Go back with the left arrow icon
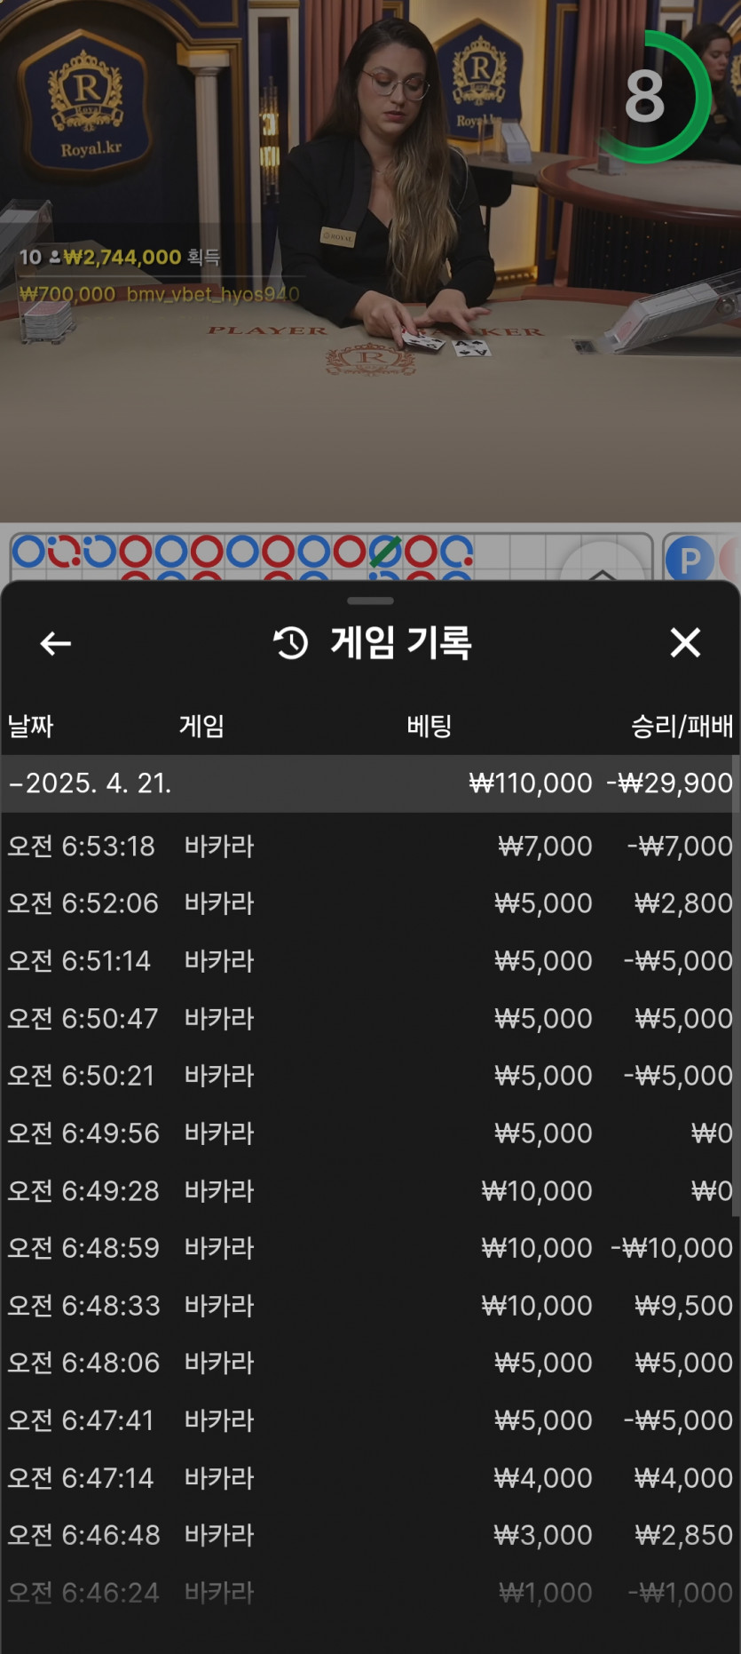The width and height of the screenshot is (741, 1654). click(56, 643)
